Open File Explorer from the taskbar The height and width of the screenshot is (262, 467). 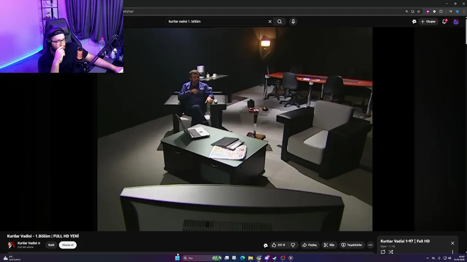click(x=251, y=258)
